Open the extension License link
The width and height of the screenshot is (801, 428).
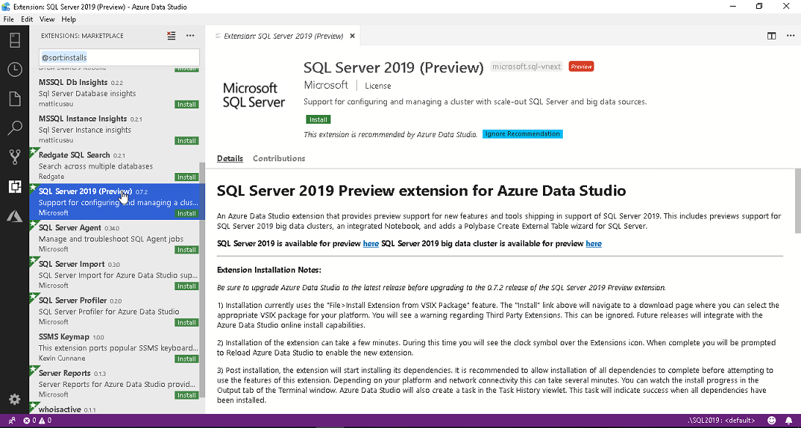(378, 86)
